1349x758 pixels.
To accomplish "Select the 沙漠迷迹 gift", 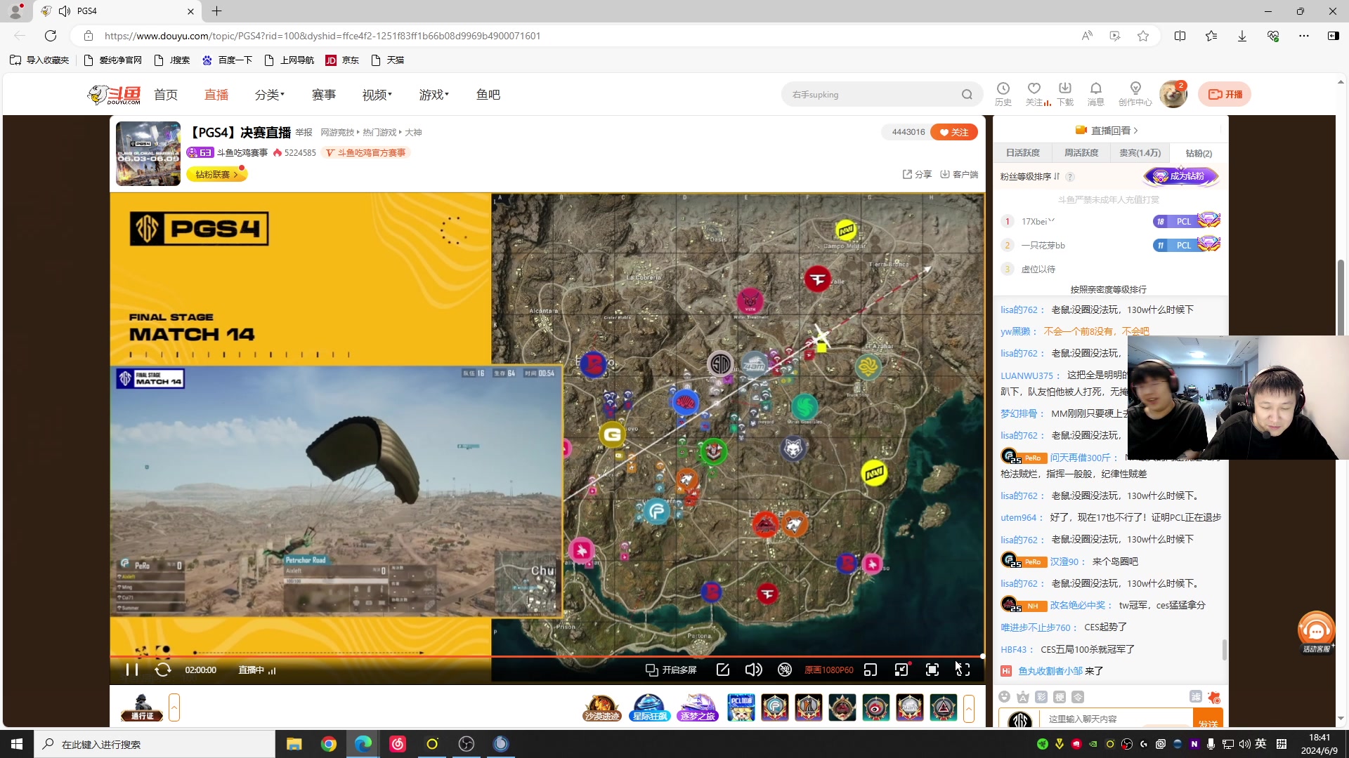I will point(601,707).
